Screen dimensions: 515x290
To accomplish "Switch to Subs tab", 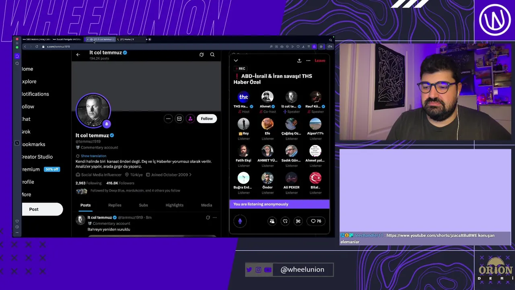I will [143, 205].
